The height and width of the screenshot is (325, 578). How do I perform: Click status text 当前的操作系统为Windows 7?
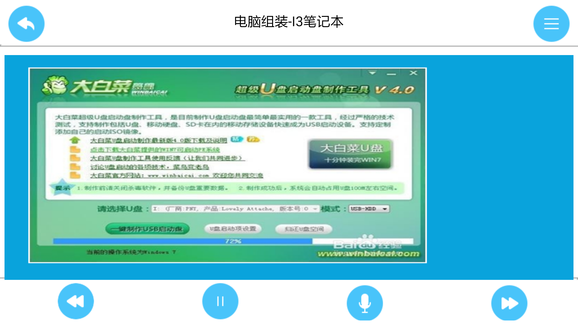pyautogui.click(x=131, y=252)
